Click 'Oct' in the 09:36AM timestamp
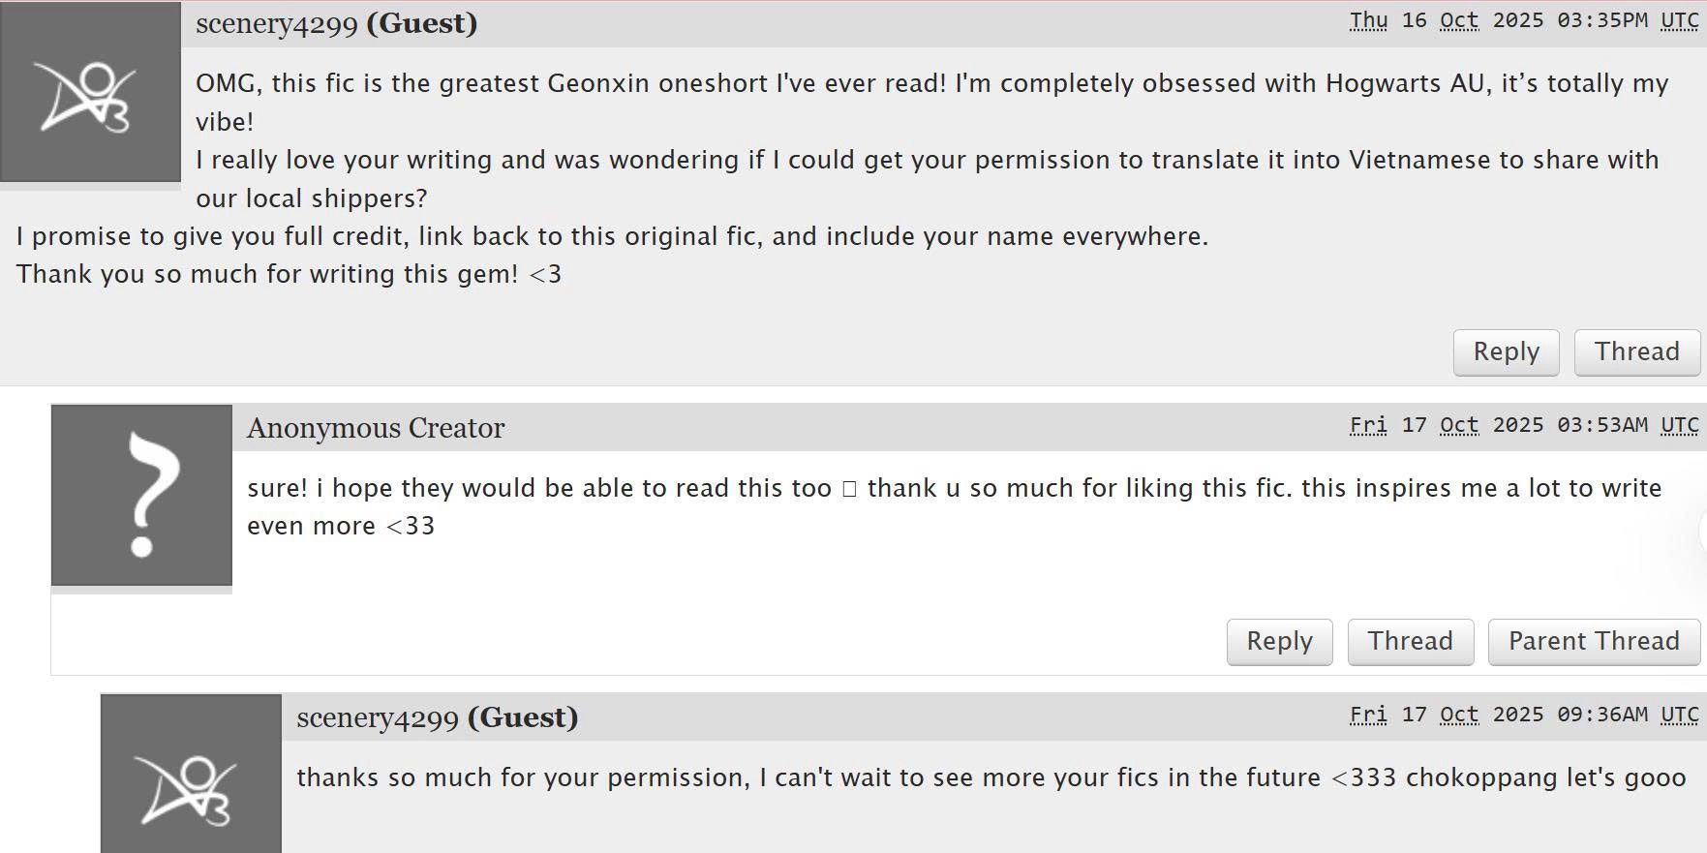The width and height of the screenshot is (1707, 853). point(1459,715)
